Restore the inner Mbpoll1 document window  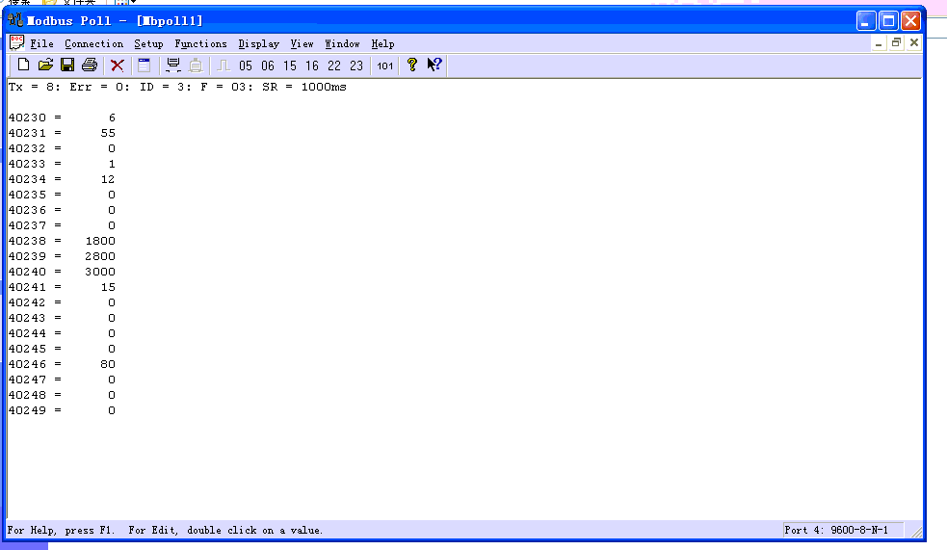(896, 43)
